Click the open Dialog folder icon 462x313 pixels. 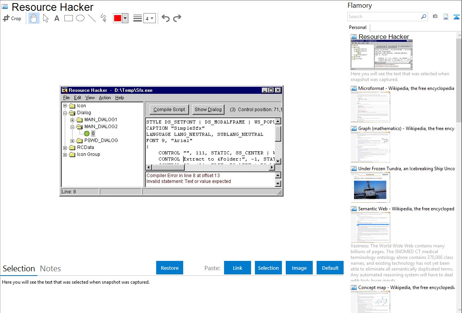tap(73, 113)
